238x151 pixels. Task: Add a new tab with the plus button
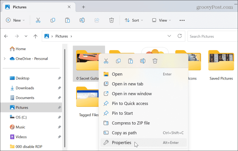click(83, 7)
